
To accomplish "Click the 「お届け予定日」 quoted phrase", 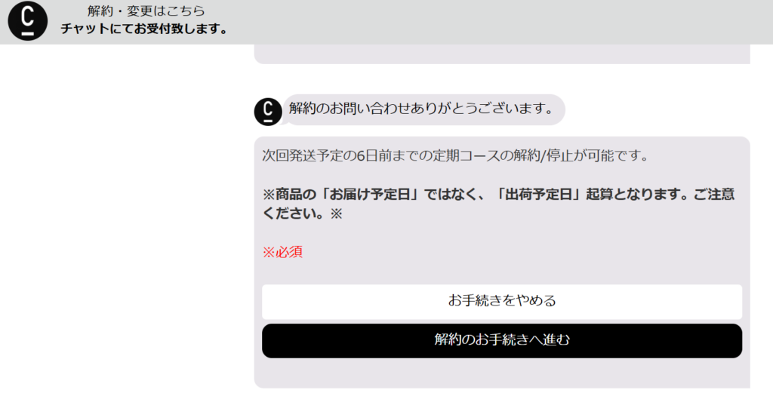I will [370, 194].
